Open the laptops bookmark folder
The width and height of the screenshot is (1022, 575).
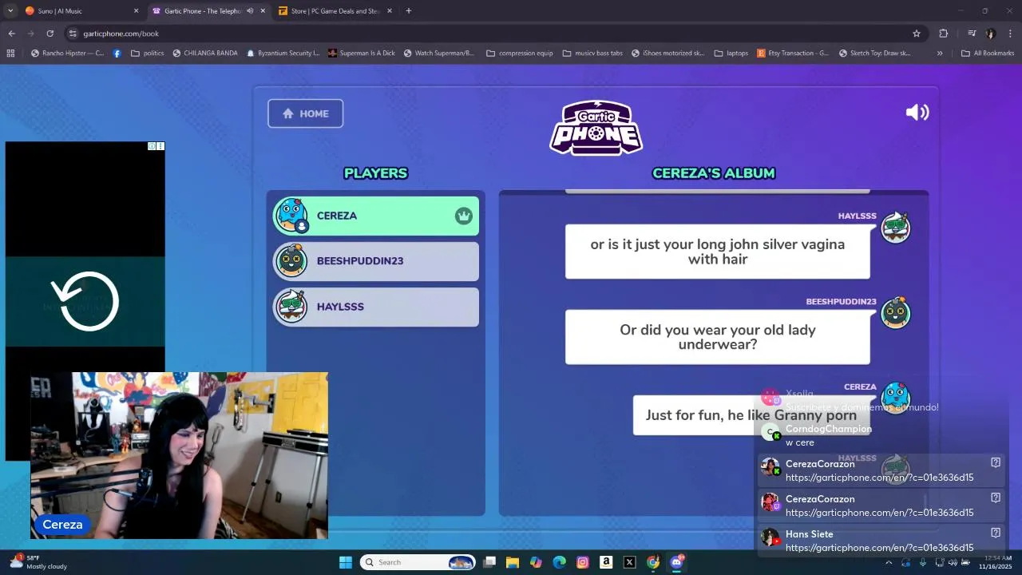click(731, 54)
